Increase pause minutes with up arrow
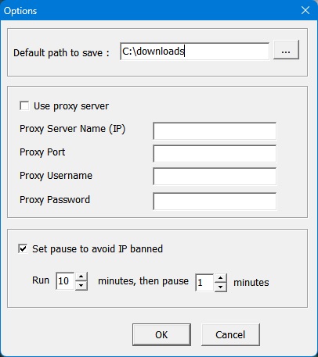The height and width of the screenshot is (357, 318). [221, 278]
